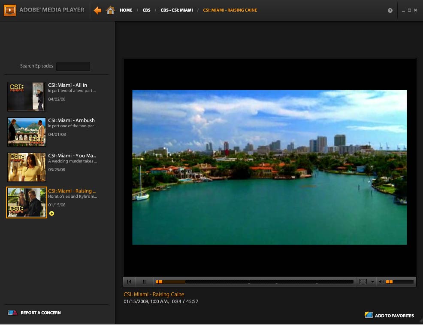
Task: Click the 03/25/08 episode date
Action: point(56,169)
